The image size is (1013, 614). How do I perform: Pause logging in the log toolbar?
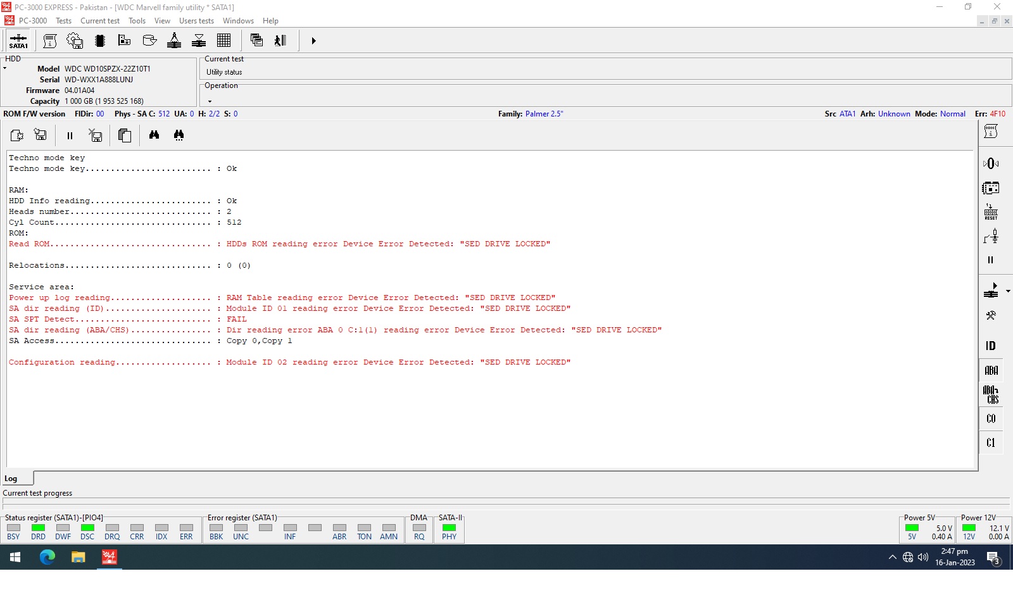pos(70,135)
